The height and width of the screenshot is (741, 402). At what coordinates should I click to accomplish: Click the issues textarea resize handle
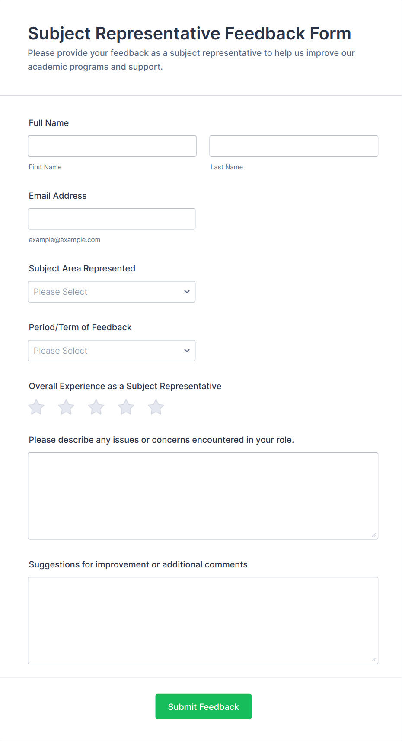coord(374,535)
